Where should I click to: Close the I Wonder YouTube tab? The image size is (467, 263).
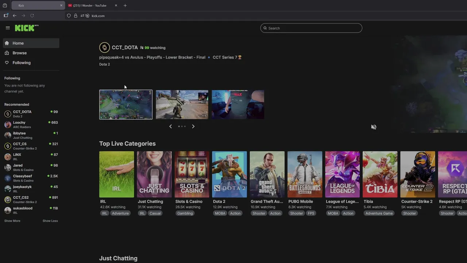[x=116, y=5]
